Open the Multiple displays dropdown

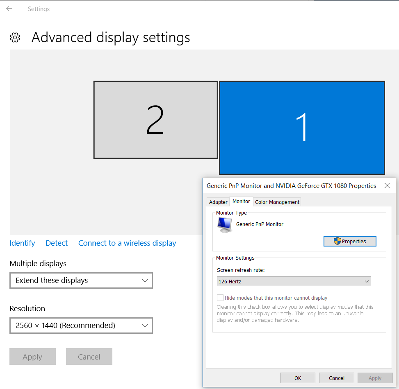81,280
